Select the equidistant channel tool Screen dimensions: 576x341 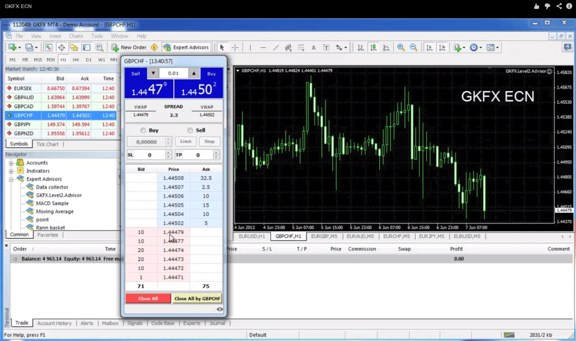[288, 47]
